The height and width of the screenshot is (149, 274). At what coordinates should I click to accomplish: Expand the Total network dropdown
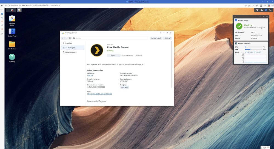click(239, 52)
